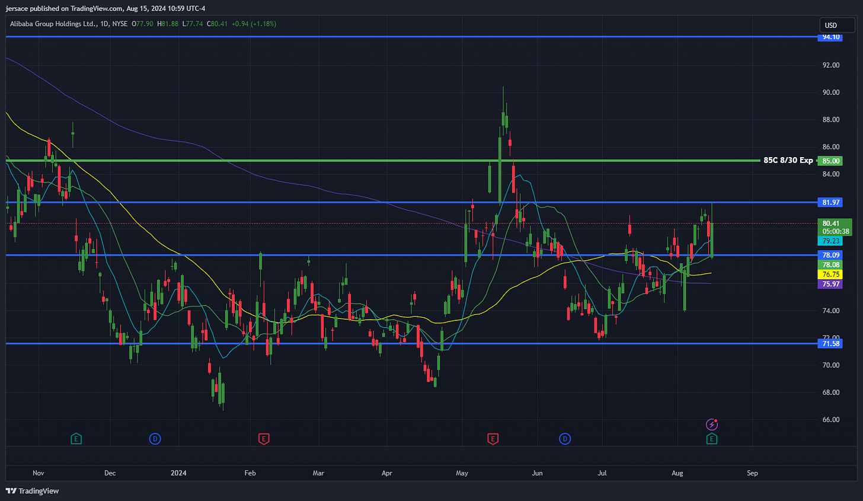Click the 70.00 price axis label
Screen dimensions: 863x501
(831, 365)
